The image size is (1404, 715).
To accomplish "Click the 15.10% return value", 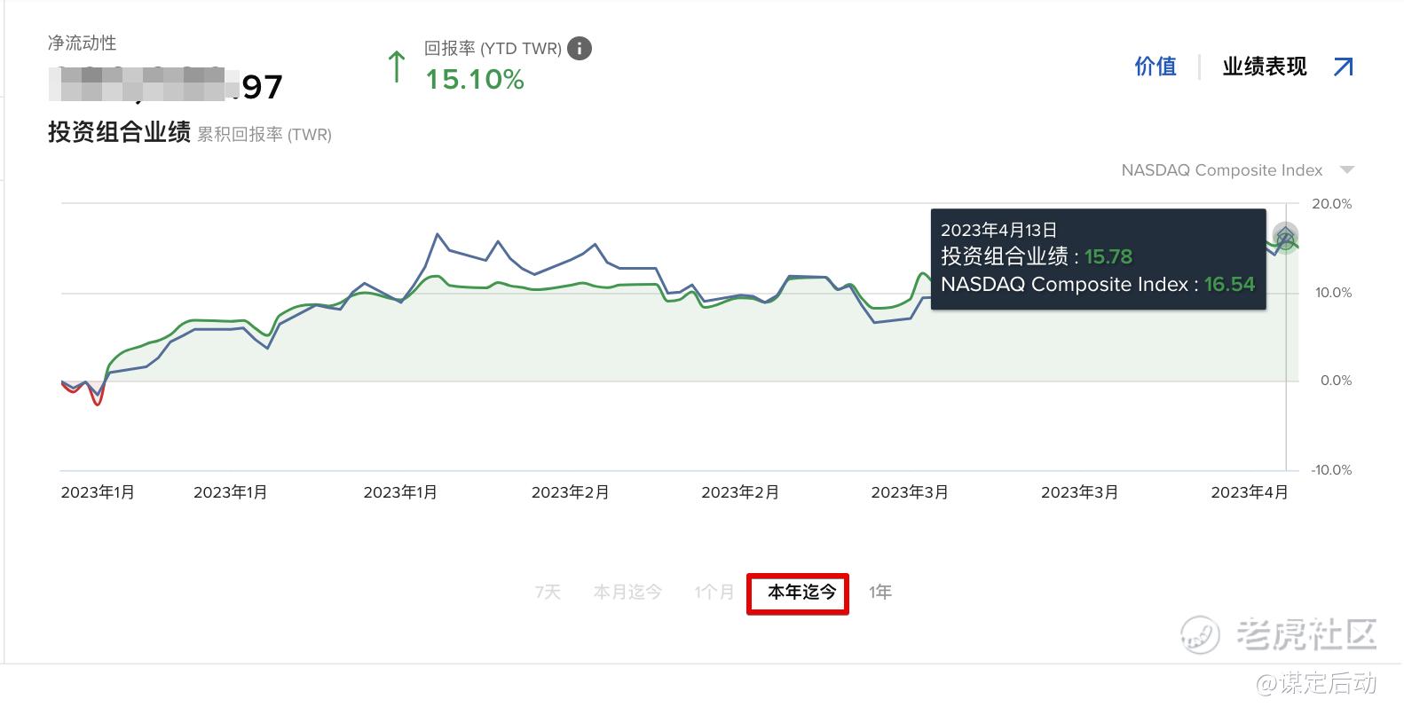I will coord(475,80).
